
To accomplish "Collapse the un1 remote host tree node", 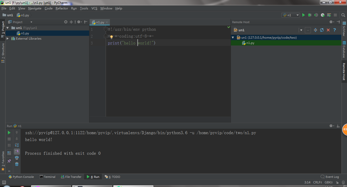I will (233, 37).
